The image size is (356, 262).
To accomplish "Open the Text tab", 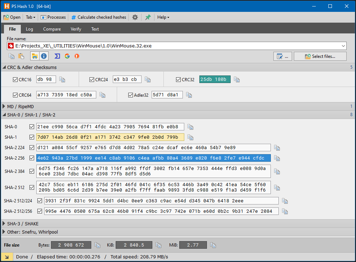I will point(95,29).
